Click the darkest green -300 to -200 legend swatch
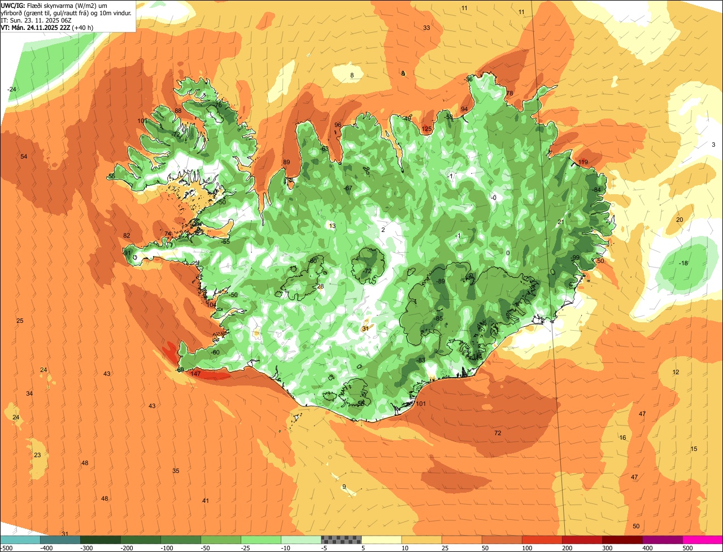The height and width of the screenshot is (552, 723). 100,540
